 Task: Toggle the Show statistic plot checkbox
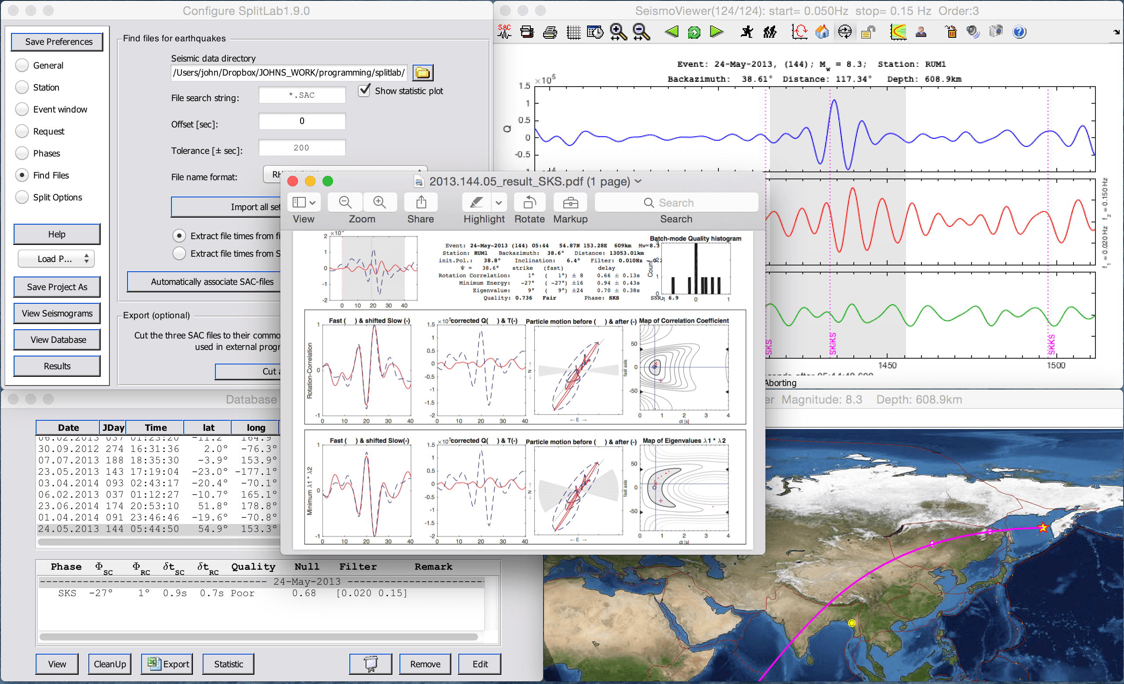pyautogui.click(x=364, y=91)
